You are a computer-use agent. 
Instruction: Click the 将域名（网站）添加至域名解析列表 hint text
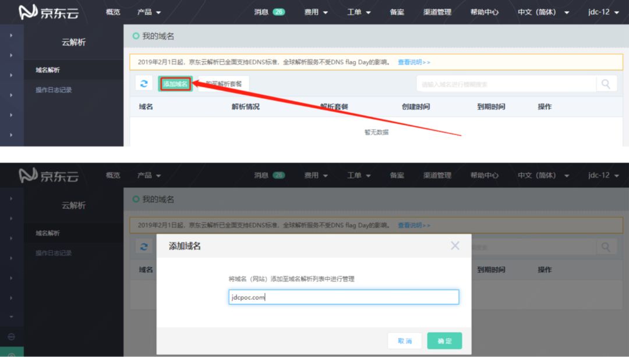click(292, 279)
